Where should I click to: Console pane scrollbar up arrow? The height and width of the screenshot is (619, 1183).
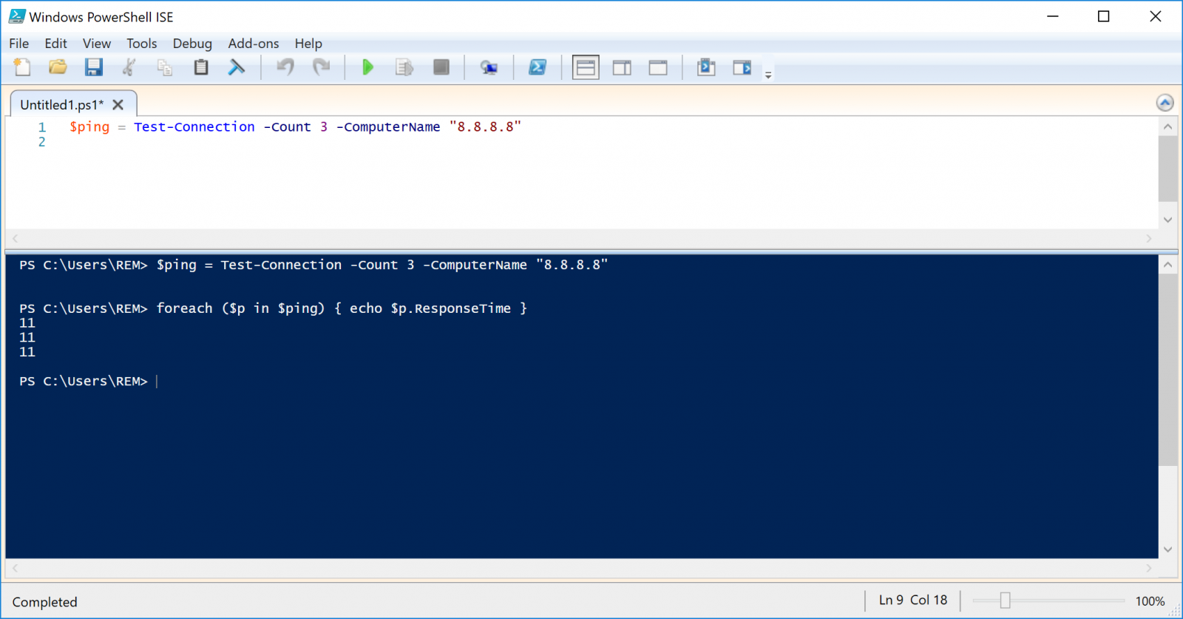[1168, 265]
